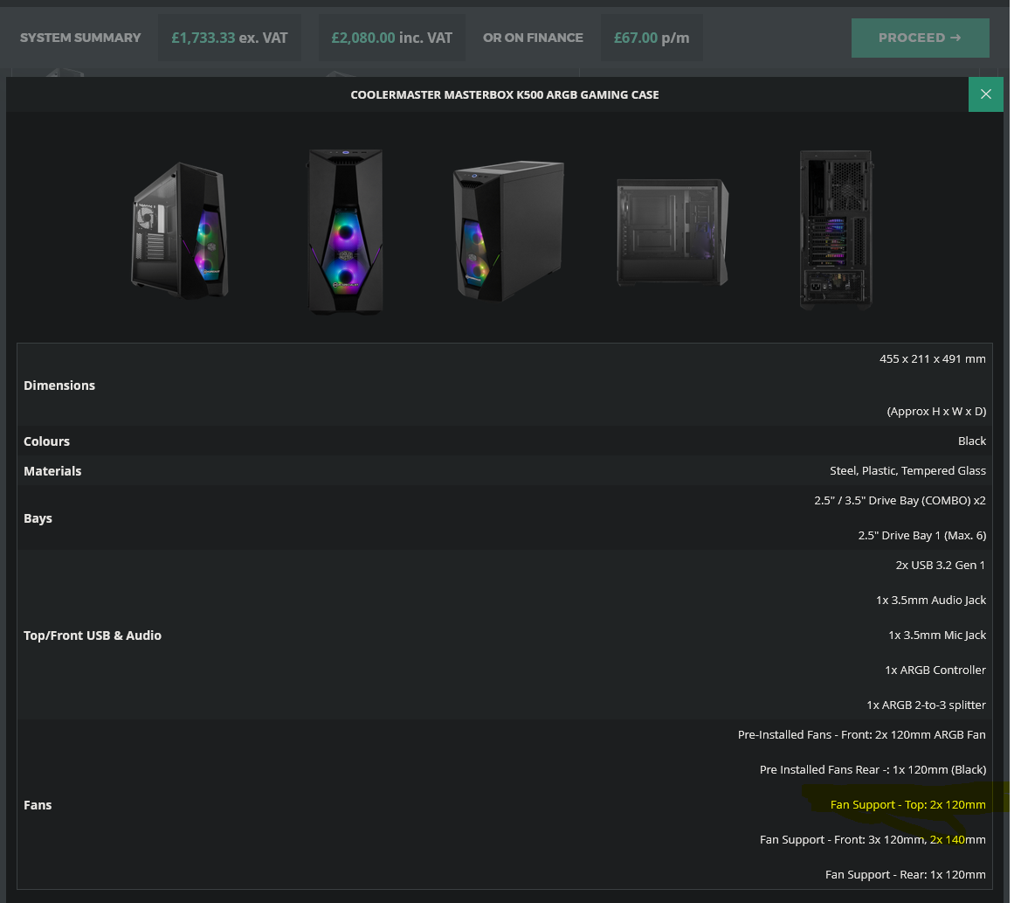Click the Fan Support - Rear: 1x 120mm line
Viewport: 1021px width, 903px height.
click(x=905, y=874)
